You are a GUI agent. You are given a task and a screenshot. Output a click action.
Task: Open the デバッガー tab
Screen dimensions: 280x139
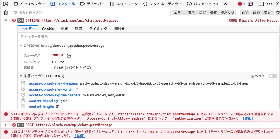(x=92, y=4)
